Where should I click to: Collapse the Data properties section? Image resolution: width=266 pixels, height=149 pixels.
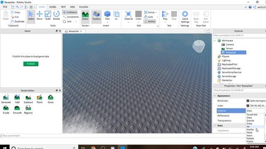coord(215,125)
